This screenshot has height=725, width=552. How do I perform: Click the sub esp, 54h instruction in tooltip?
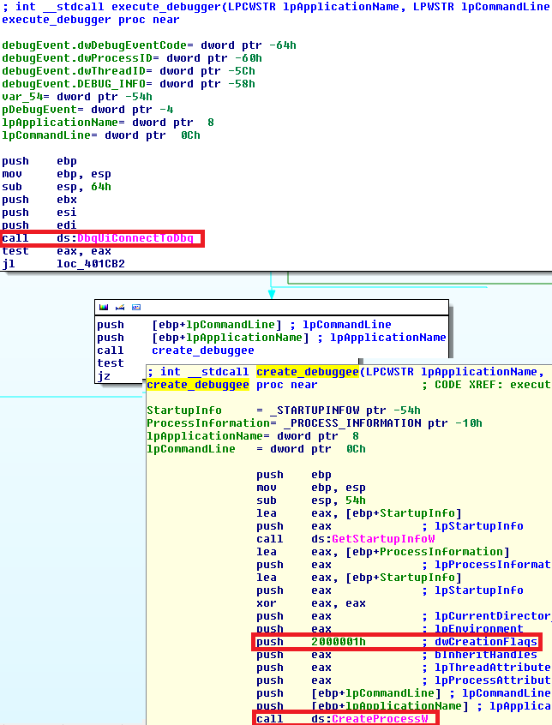pyautogui.click(x=311, y=500)
